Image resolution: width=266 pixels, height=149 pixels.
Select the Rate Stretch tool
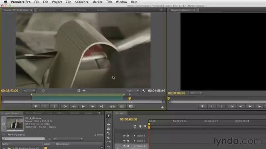pyautogui.click(x=109, y=133)
